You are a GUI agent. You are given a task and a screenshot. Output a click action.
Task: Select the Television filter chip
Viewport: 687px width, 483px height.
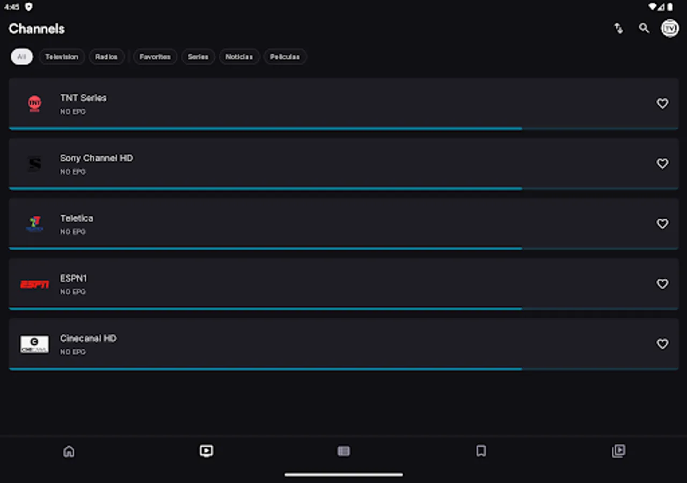point(62,56)
